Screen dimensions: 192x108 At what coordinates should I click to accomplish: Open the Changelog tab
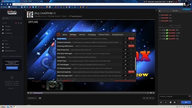coord(92,34)
